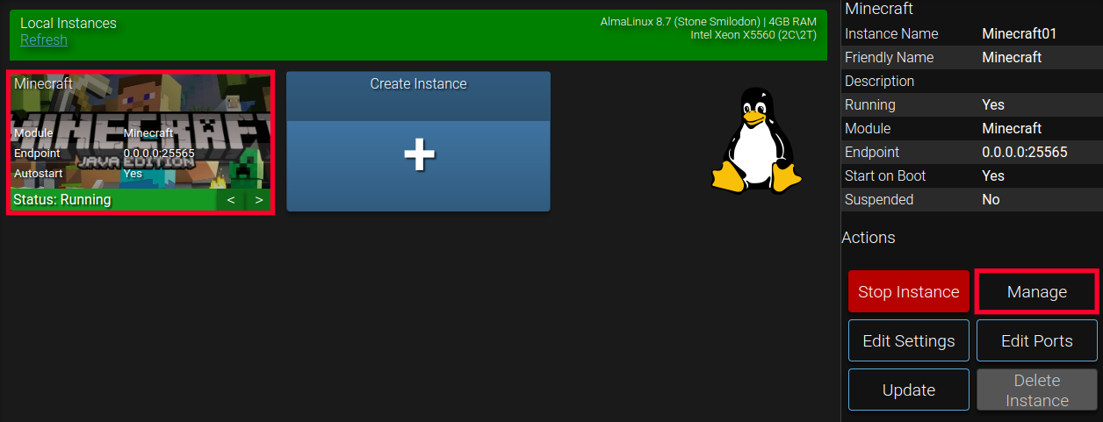This screenshot has height=422, width=1103.
Task: Click the Autostart Yes value on card
Action: pyautogui.click(x=133, y=174)
